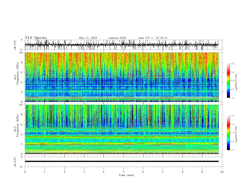This screenshot has width=250, height=193.
Task: Click the "VLF Spectra" plot title
Action: pos(36,38)
